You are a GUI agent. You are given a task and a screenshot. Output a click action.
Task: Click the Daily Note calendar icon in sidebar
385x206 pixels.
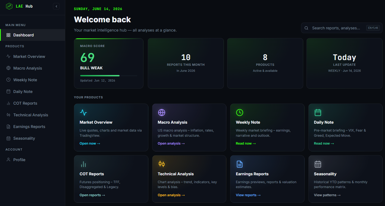click(x=8, y=92)
